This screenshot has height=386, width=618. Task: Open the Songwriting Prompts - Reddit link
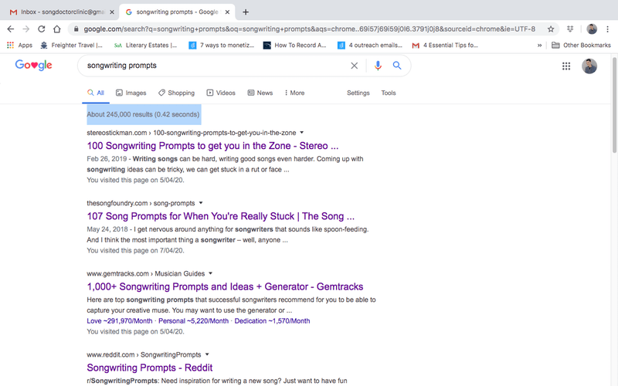pos(149,367)
